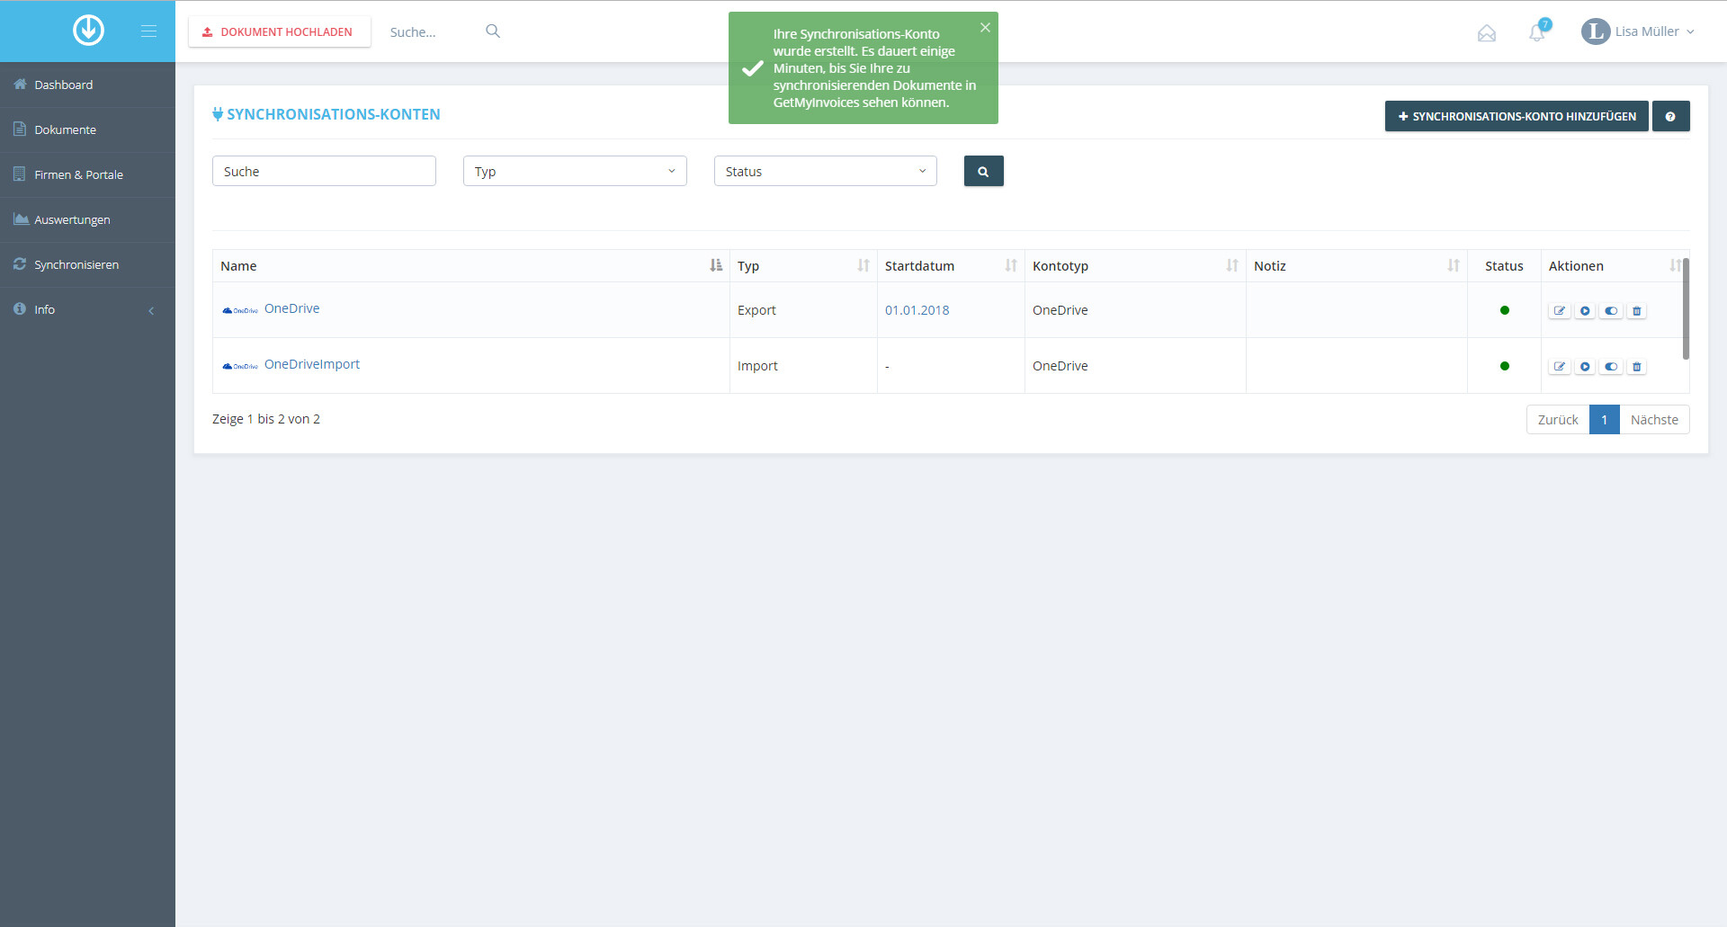Delete the OneDriveImport account
Screen dimensions: 1727x927
[1637, 367]
